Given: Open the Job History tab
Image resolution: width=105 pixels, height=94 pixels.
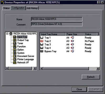Looking at the screenshot, I should 32,8.
